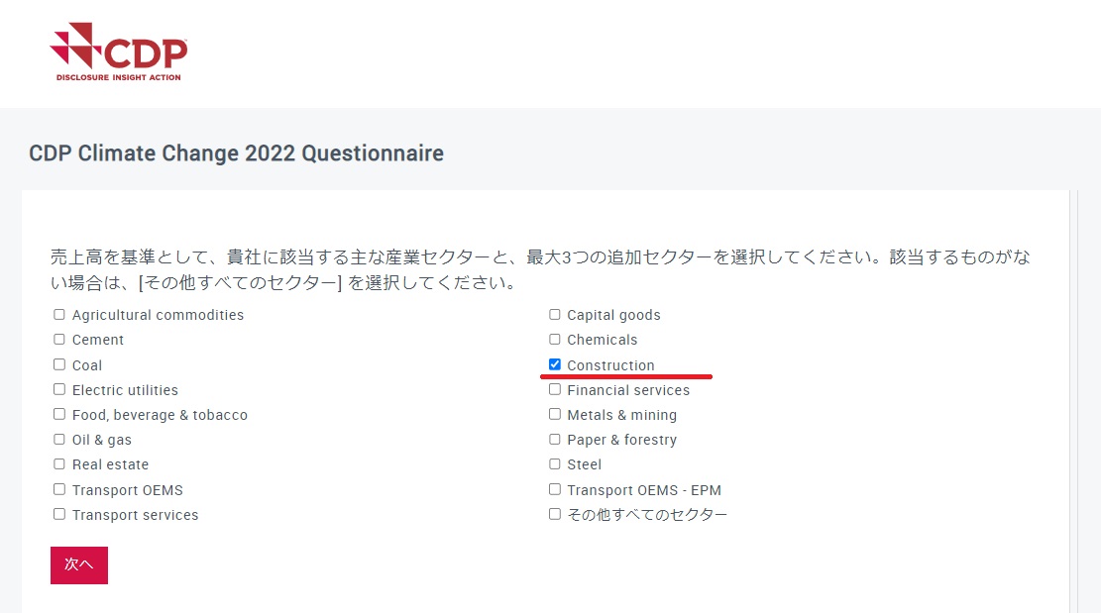Check the Capital goods checkbox
The height and width of the screenshot is (613, 1101).
555,315
